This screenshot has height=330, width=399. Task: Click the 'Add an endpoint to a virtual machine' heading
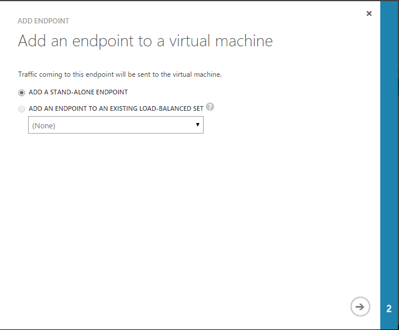pos(145,41)
